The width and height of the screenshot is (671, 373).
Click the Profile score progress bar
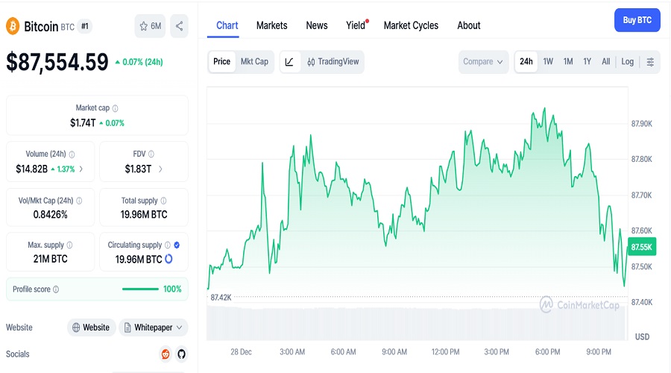point(140,289)
